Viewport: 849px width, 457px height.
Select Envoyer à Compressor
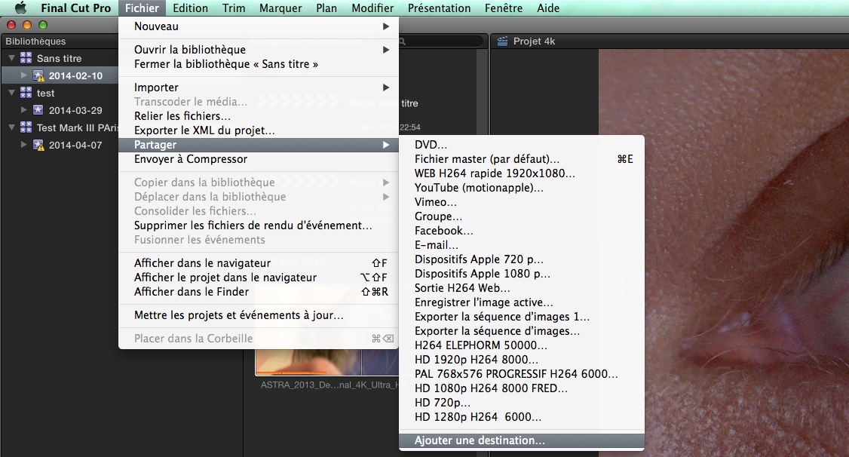coord(191,159)
